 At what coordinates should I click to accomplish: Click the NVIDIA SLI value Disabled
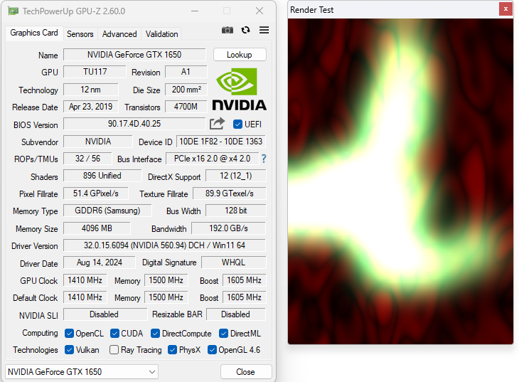pos(105,314)
